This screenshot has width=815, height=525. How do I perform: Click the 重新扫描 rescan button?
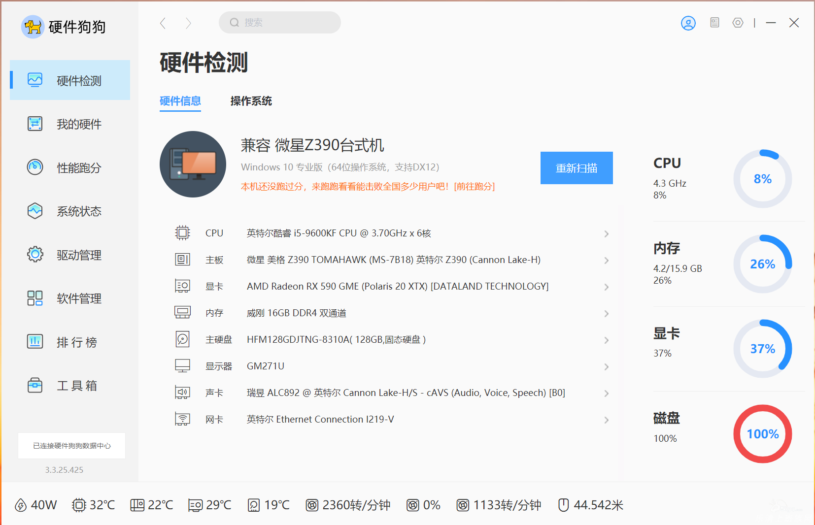576,168
